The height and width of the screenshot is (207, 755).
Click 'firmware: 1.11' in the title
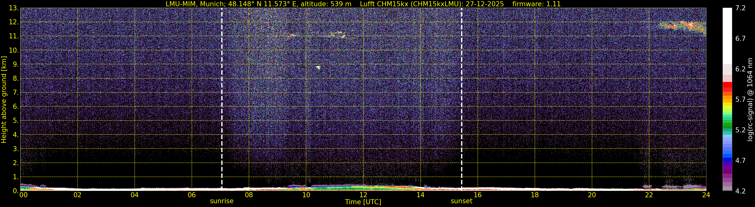(x=536, y=4)
